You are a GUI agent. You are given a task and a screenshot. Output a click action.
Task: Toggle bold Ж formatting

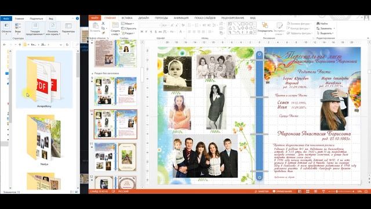[x=141, y=31]
